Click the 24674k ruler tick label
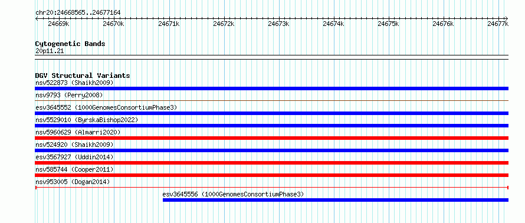The height and width of the screenshot is (223, 525). click(333, 24)
